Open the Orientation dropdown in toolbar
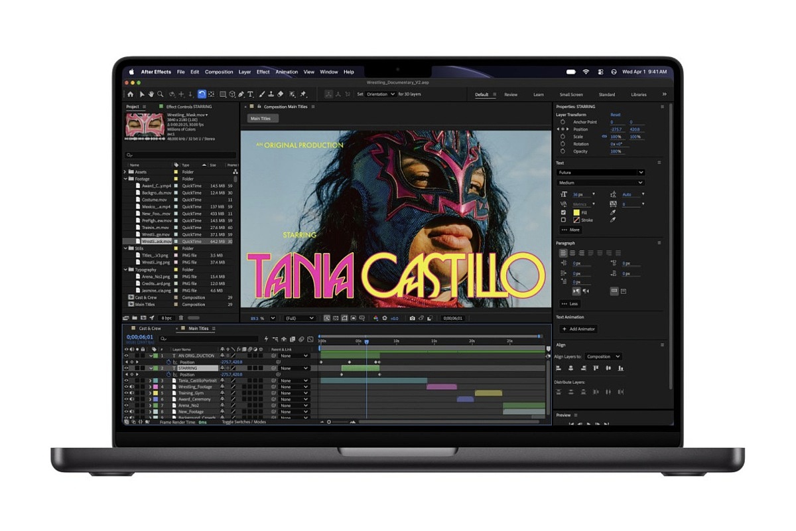 tap(381, 94)
